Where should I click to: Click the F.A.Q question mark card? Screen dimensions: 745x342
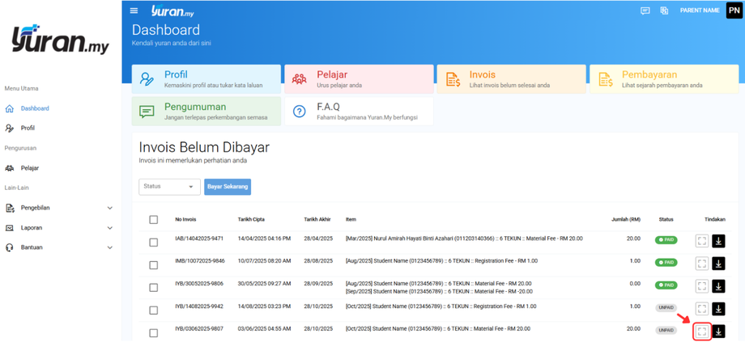click(x=359, y=112)
